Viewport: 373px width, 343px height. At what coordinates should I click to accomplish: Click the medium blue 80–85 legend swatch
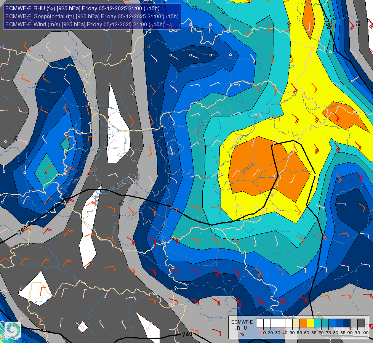tap(339, 323)
